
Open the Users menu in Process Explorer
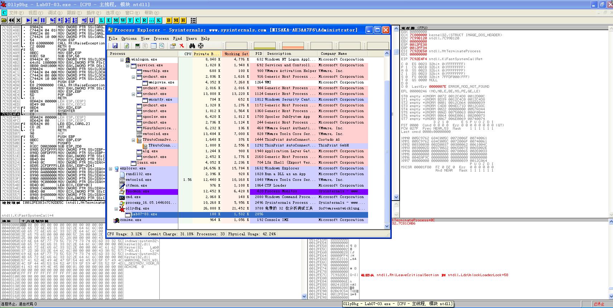[191, 38]
